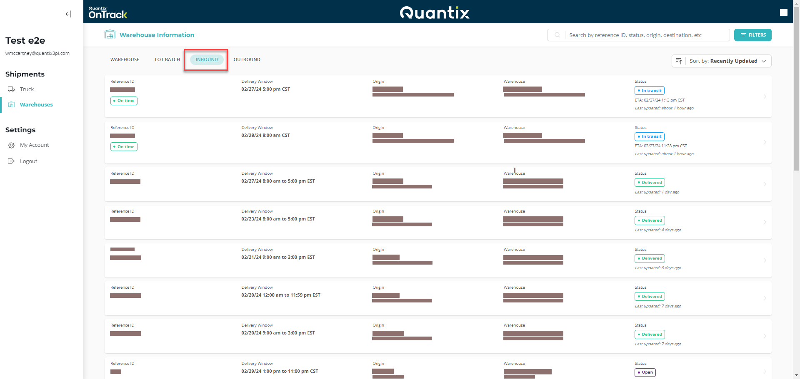
Task: Click the search magnifier icon
Action: click(x=557, y=35)
